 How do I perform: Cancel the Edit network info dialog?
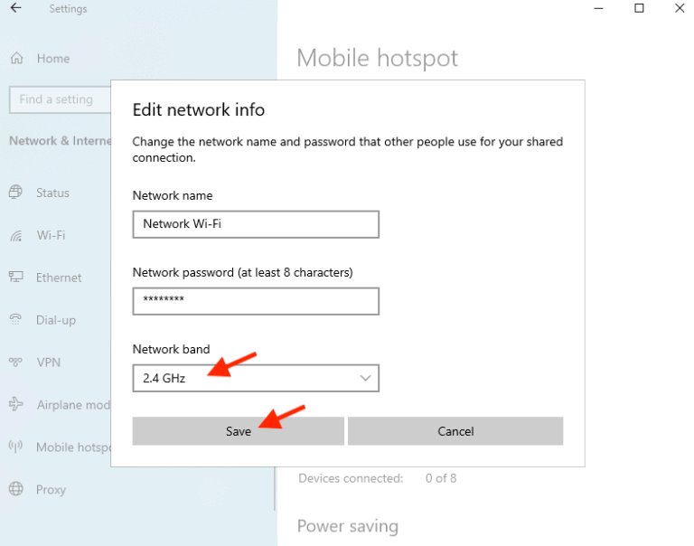click(x=455, y=431)
